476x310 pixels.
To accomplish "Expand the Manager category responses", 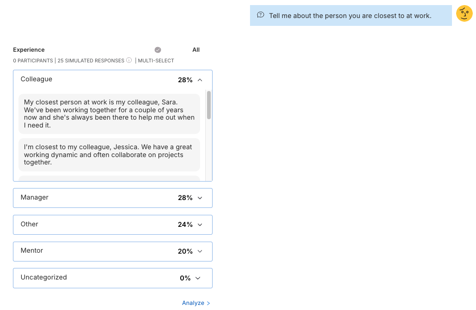I will (x=200, y=198).
